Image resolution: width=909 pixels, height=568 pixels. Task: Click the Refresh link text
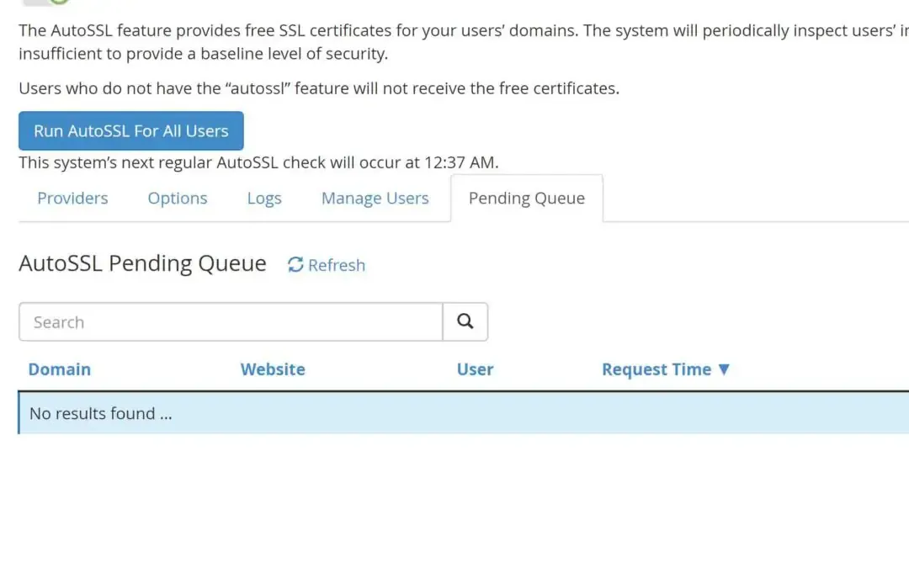336,264
